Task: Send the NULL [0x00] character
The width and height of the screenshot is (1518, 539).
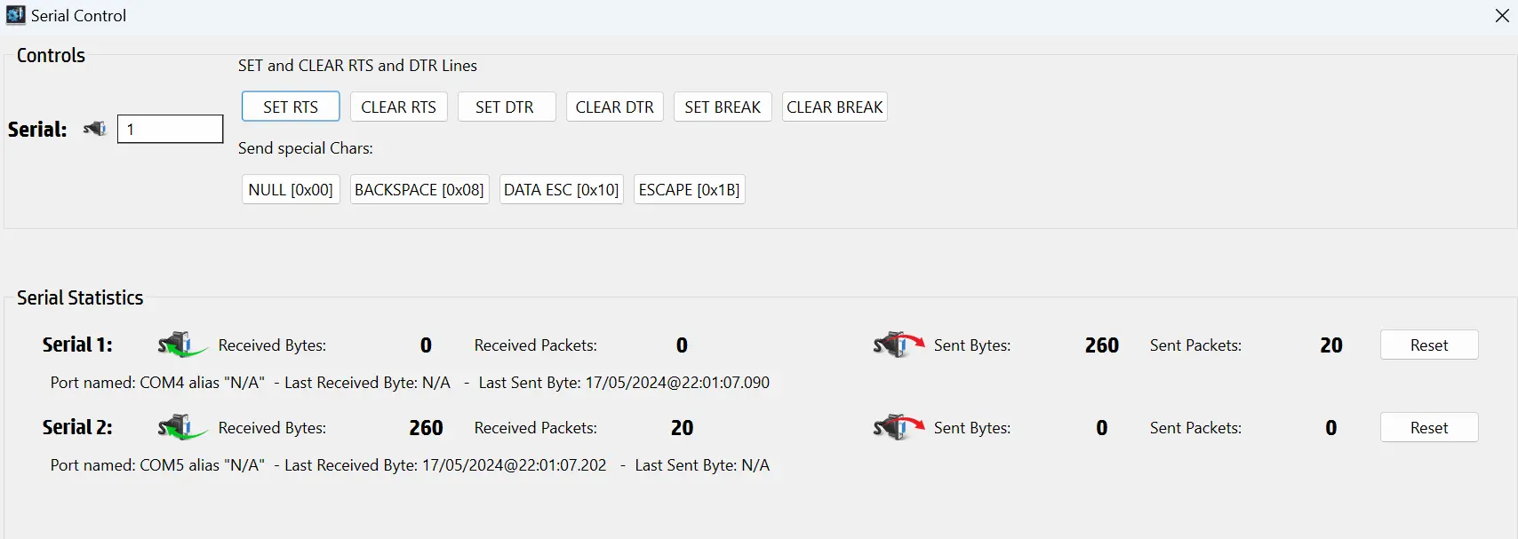Action: (x=291, y=189)
